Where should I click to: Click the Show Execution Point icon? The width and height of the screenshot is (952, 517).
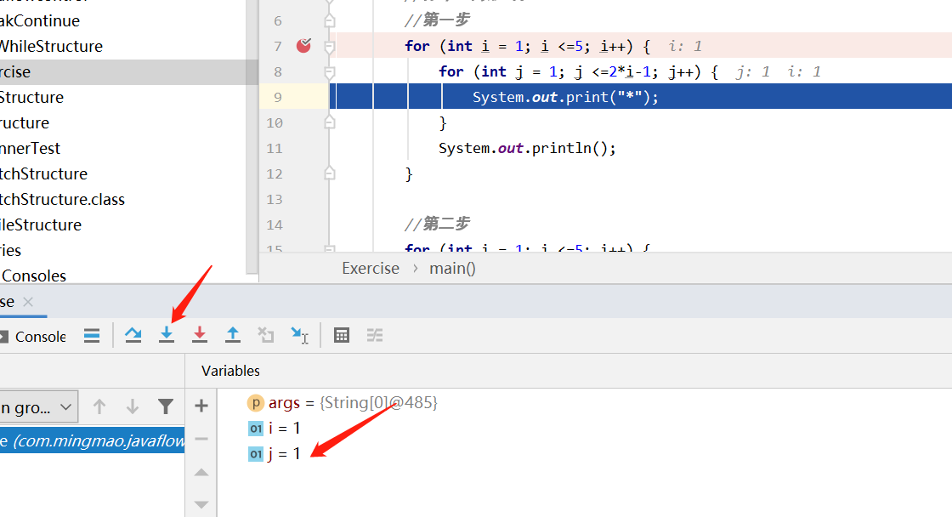[92, 335]
